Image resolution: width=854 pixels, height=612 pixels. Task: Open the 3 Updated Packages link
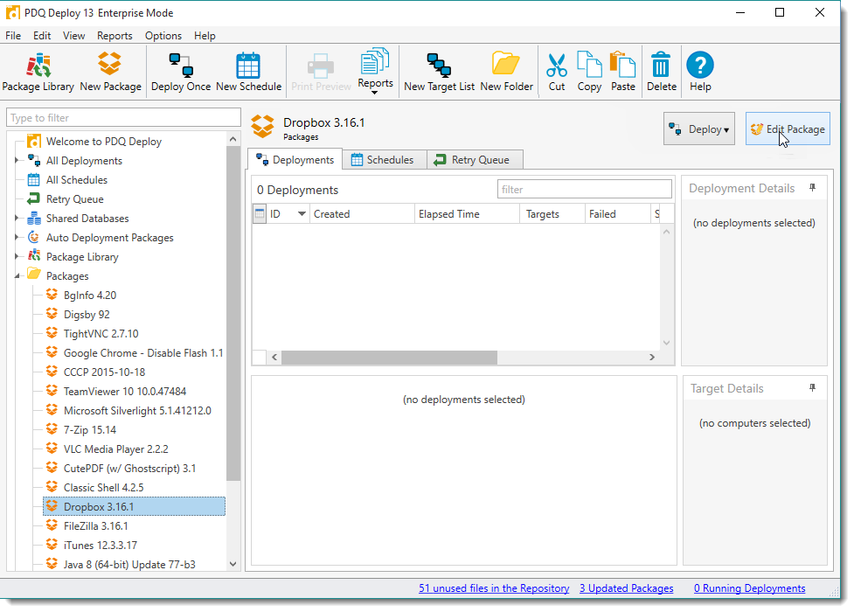point(626,588)
